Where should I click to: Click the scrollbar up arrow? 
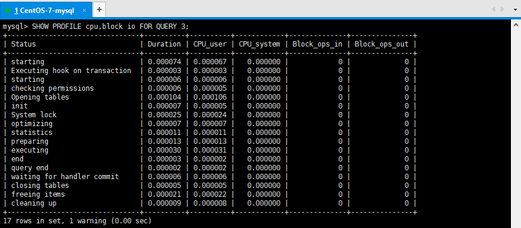click(x=516, y=25)
